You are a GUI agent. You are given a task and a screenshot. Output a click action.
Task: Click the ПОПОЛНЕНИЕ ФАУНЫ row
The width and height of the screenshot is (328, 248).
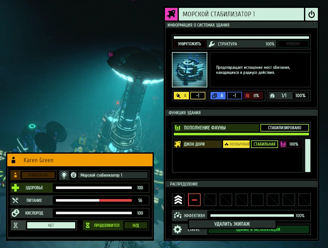[x=216, y=128]
